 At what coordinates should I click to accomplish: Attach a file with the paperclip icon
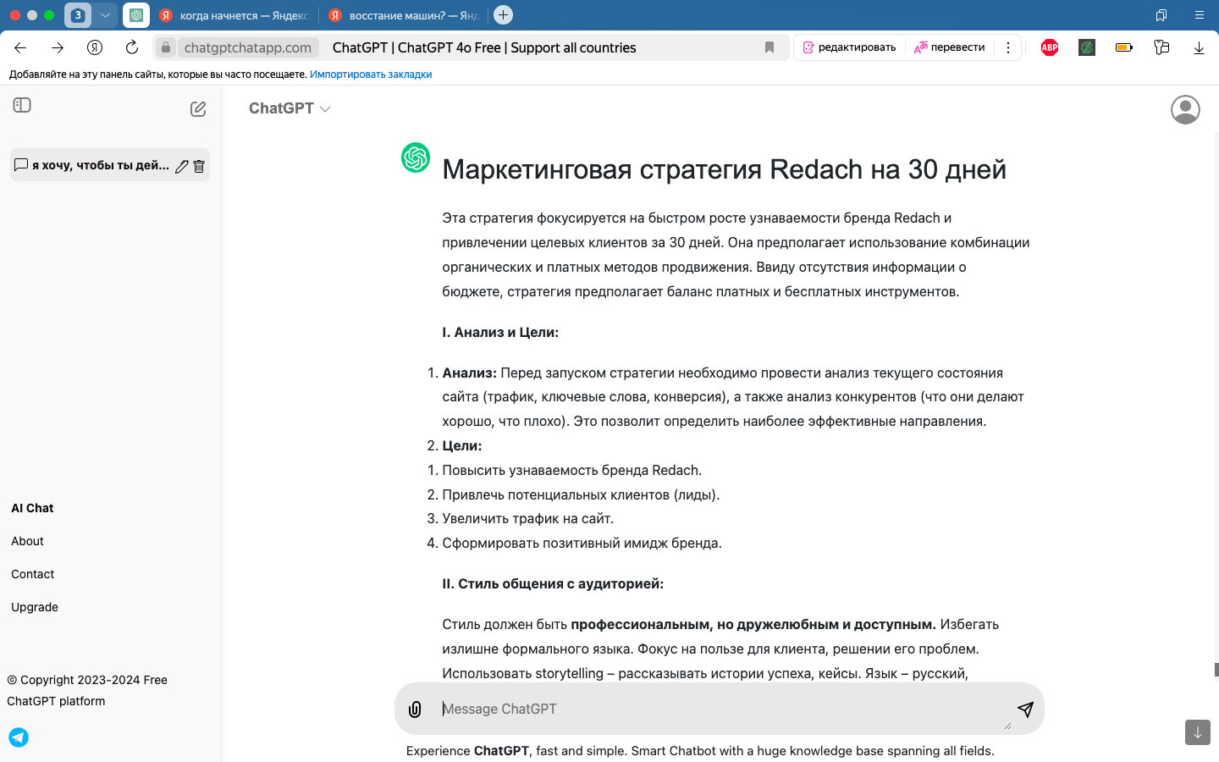coord(415,710)
